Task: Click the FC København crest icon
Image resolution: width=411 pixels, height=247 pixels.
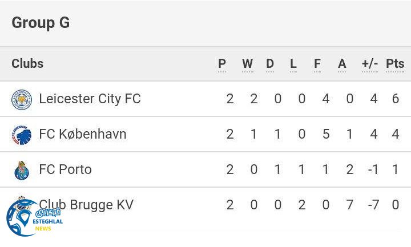Action: coord(22,135)
